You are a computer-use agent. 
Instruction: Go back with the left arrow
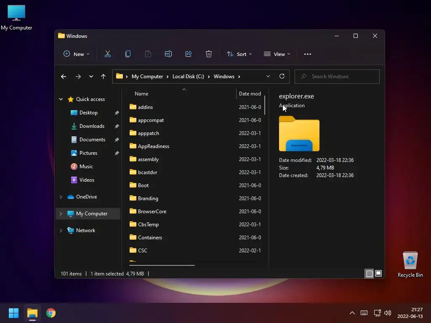(64, 77)
